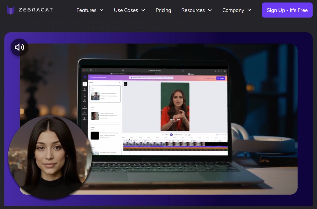Viewport: 317px width, 209px height.
Task: Open the Company menu
Action: click(236, 10)
